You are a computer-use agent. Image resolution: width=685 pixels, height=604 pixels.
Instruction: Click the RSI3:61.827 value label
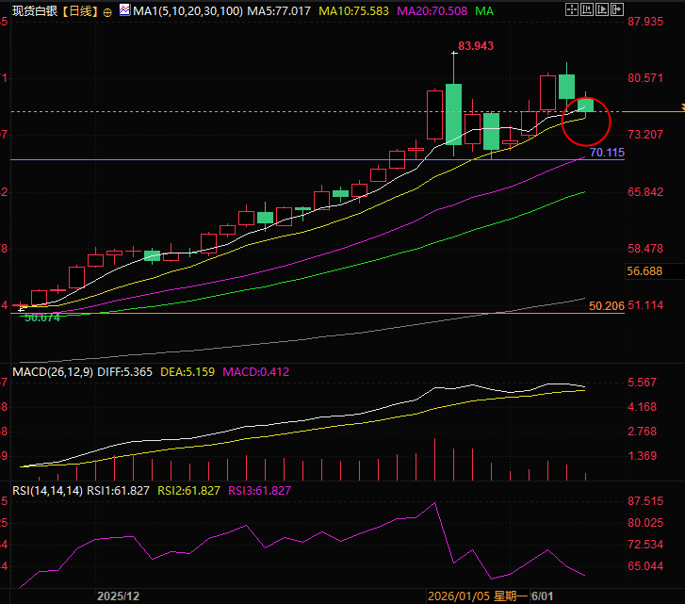[259, 491]
